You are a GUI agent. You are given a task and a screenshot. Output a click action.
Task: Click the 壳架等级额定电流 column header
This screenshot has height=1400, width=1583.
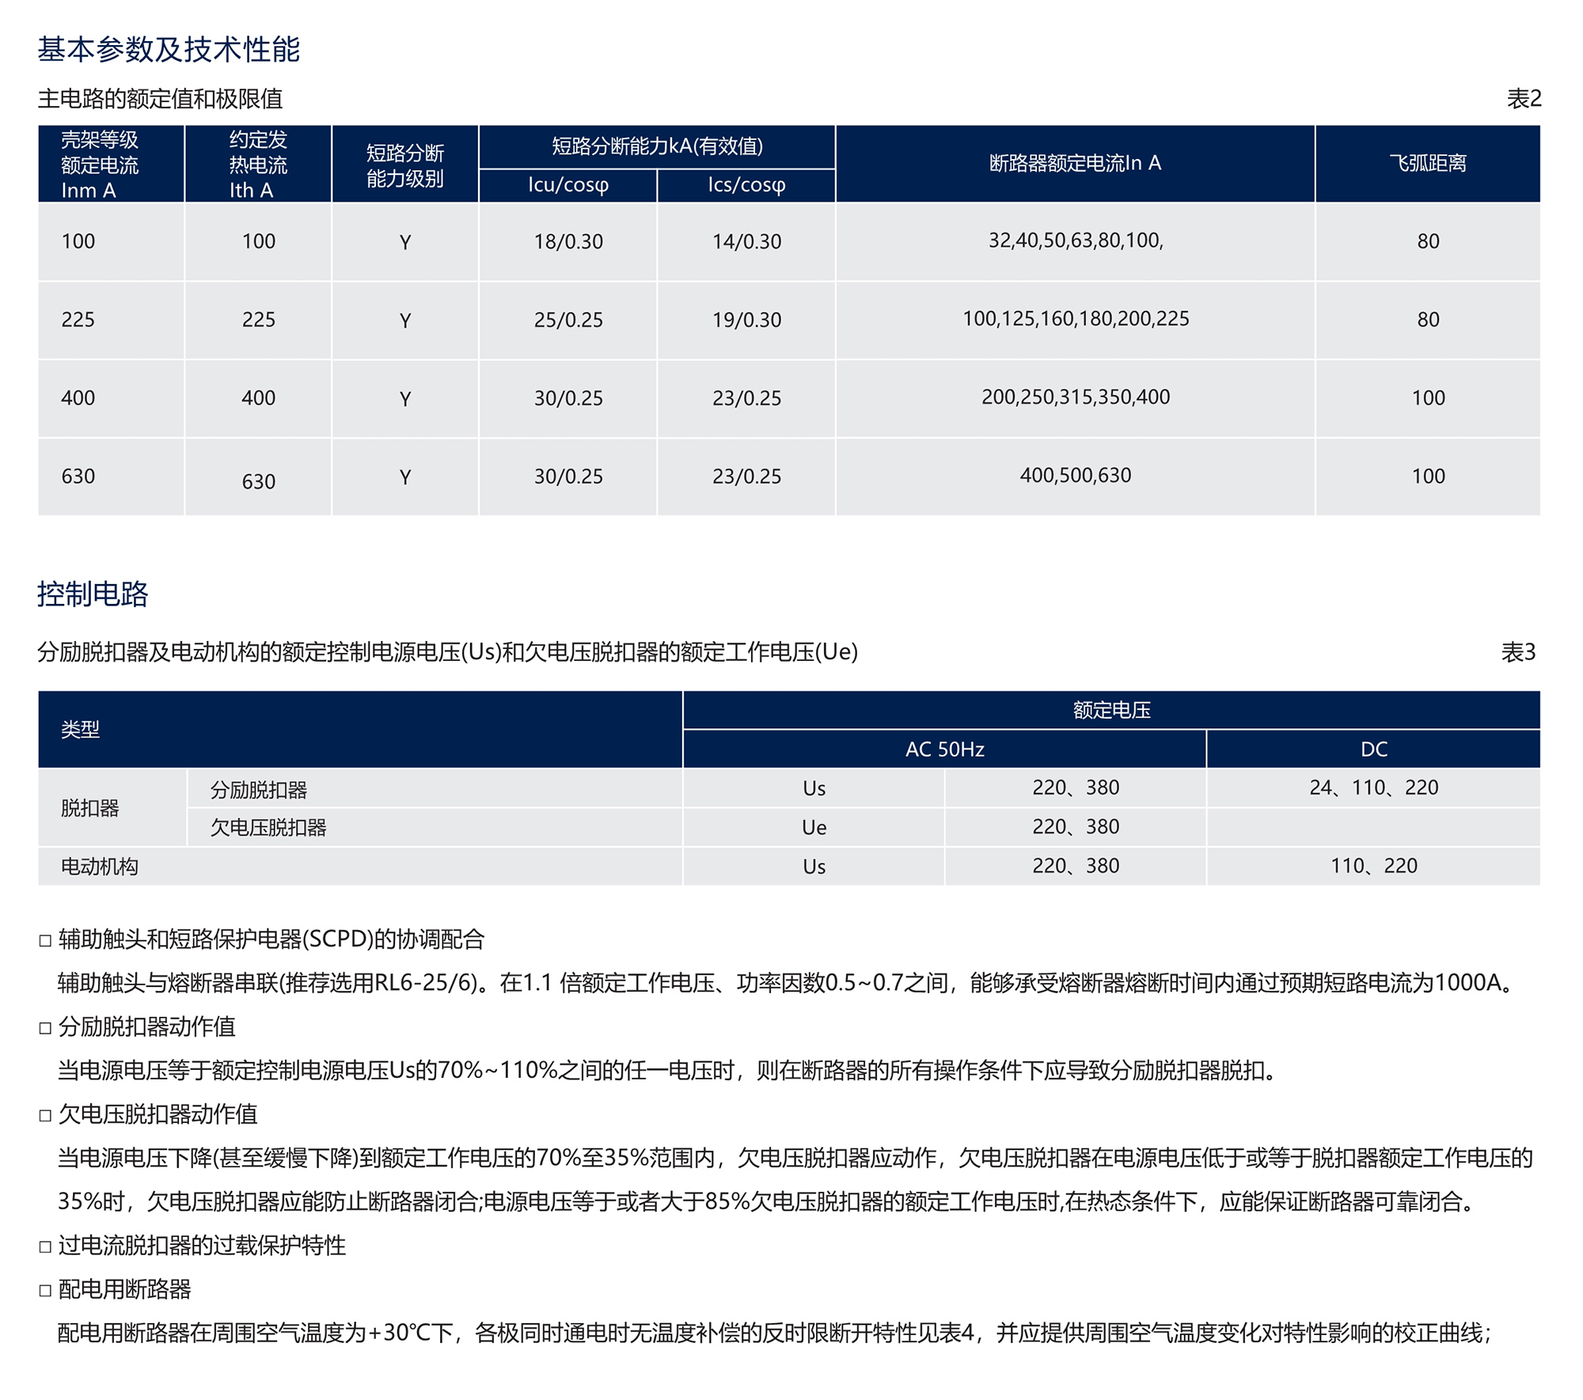click(101, 165)
